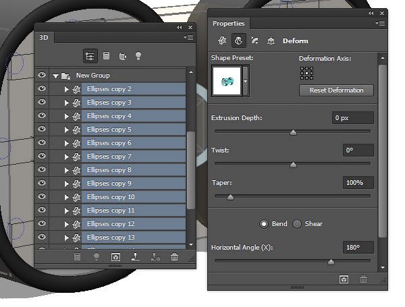Add new object to scene in 3D panel
The height and width of the screenshot is (307, 405).
coord(77,257)
